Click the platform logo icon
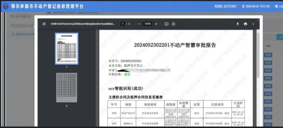Image resolution: width=283 pixels, height=128 pixels. point(6,6)
